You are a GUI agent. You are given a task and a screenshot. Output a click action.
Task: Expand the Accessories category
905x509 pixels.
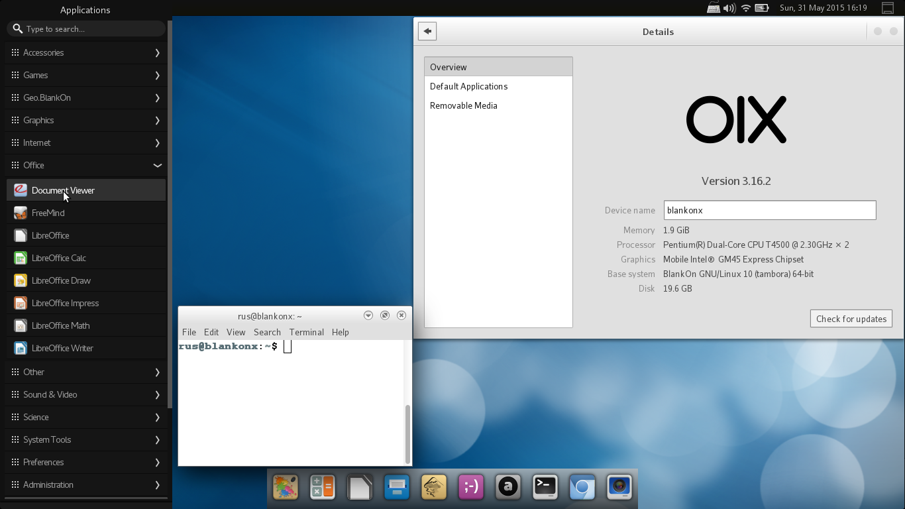pos(86,52)
